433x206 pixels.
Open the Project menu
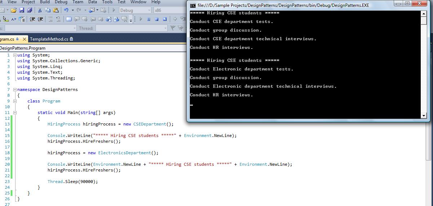point(28,2)
